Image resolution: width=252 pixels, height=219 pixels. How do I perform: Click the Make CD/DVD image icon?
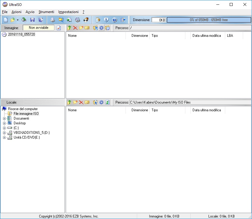point(52,20)
